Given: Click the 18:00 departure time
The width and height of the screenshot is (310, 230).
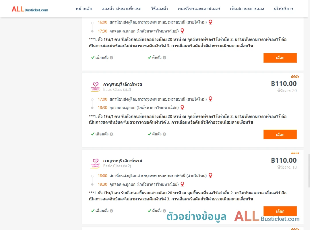Looking at the screenshot, I should pos(102,176).
